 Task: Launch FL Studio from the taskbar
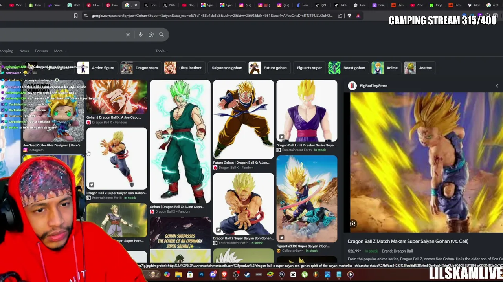tap(316, 275)
